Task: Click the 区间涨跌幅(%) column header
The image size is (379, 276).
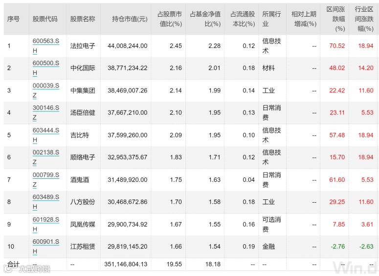Action: [x=336, y=19]
